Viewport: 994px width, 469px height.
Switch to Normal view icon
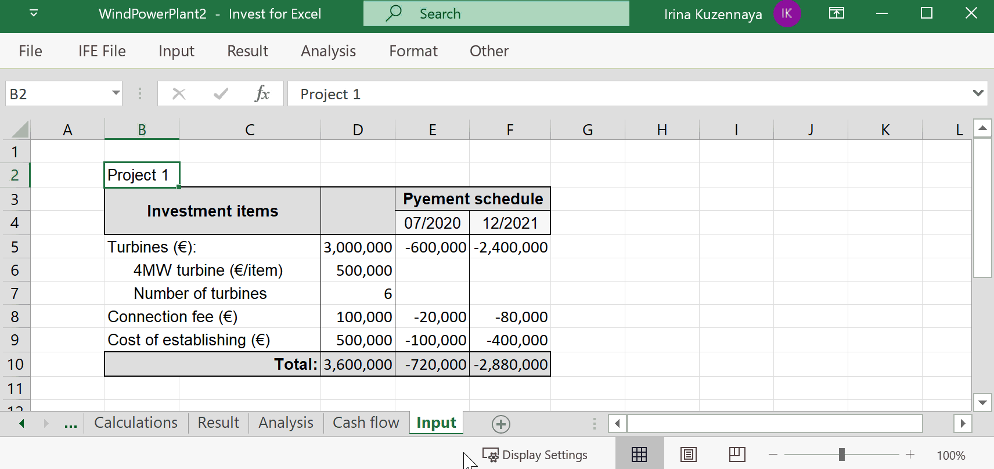coord(639,454)
